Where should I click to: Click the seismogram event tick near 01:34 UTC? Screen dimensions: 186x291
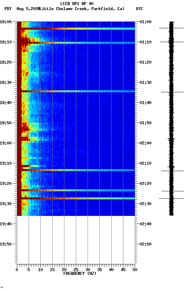point(172,92)
